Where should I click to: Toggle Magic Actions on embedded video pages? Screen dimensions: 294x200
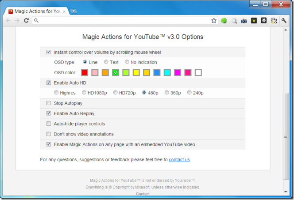[49, 144]
